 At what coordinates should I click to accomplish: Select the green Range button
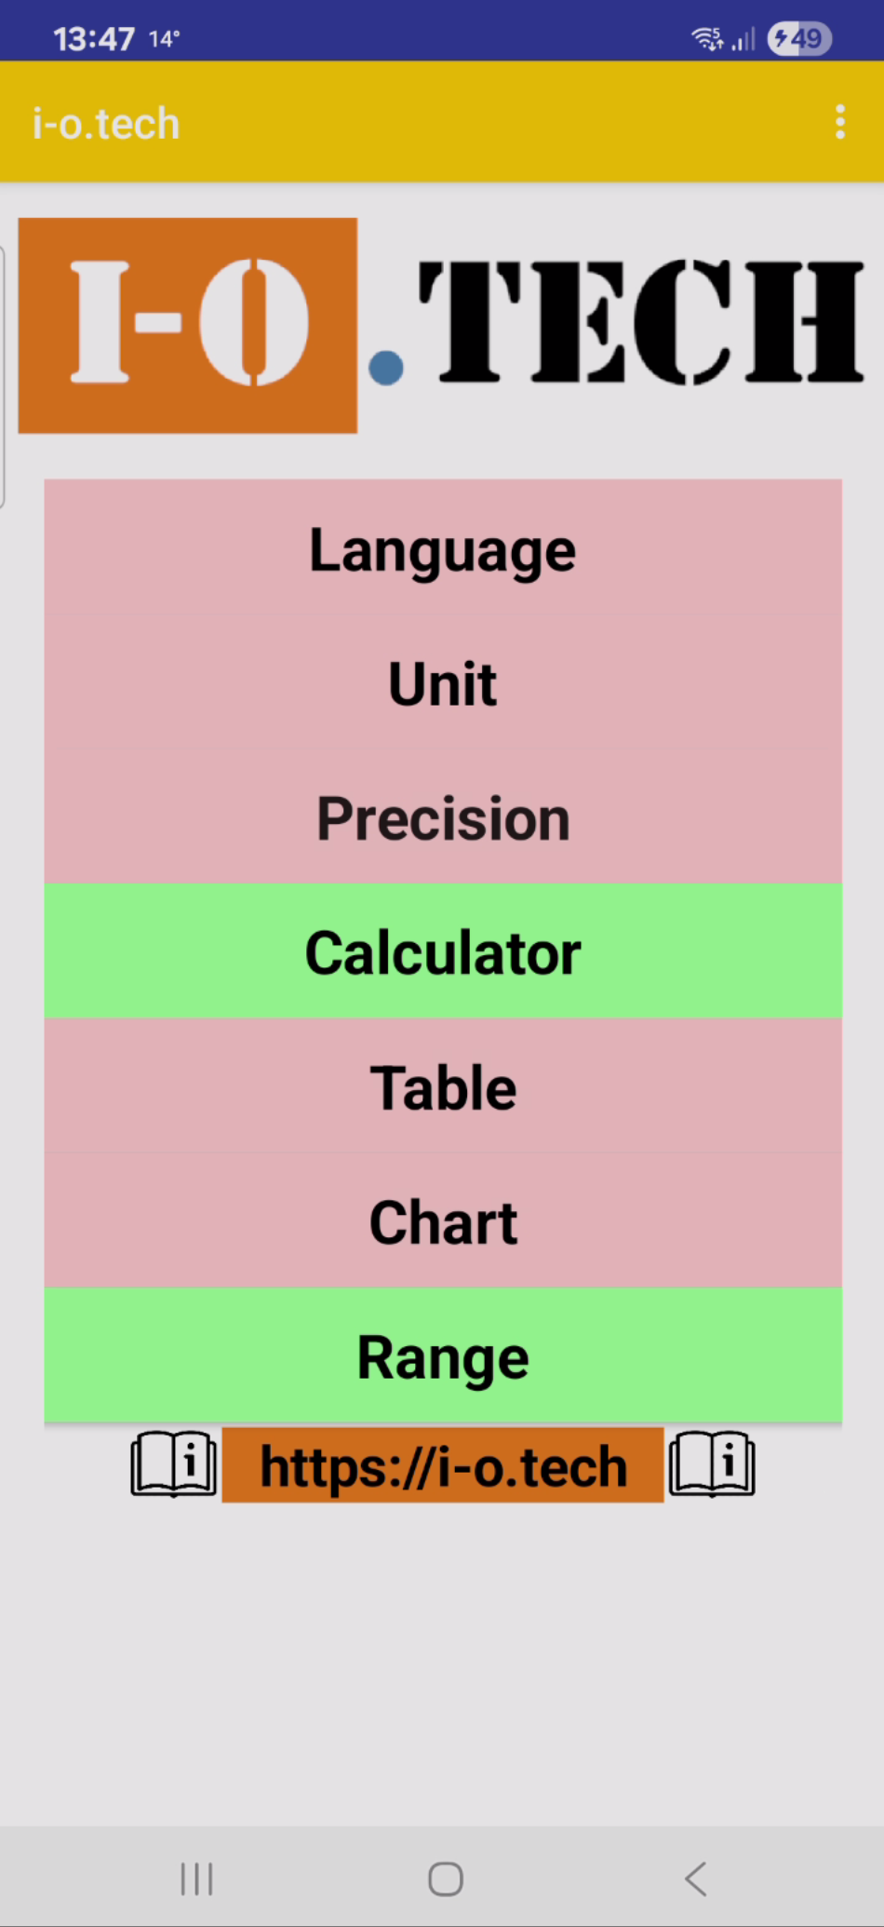pos(443,1356)
